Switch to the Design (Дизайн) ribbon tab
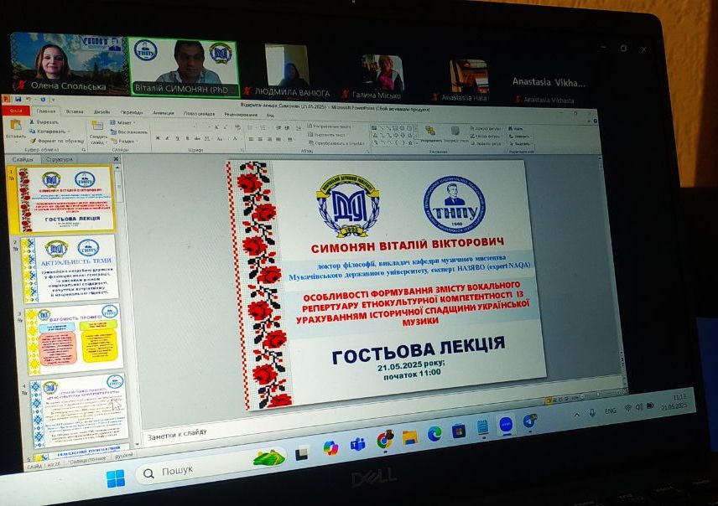 tap(101, 112)
